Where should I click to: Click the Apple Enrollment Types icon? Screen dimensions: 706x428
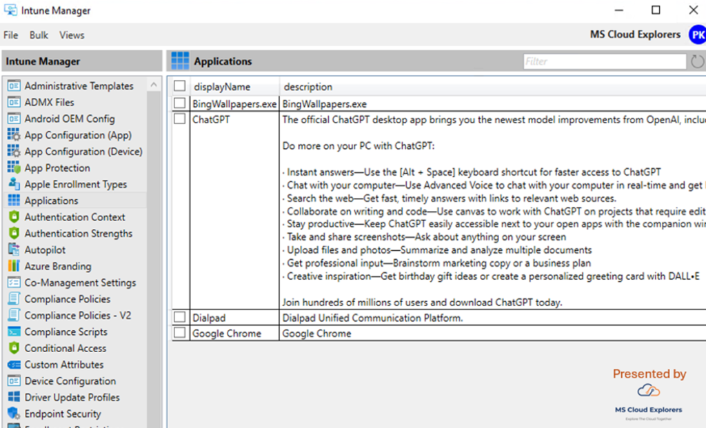click(14, 184)
